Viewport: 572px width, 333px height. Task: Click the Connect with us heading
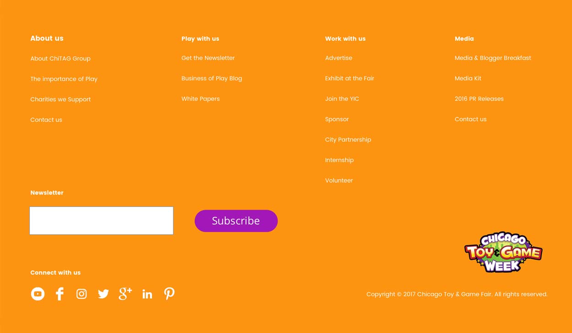click(x=55, y=273)
